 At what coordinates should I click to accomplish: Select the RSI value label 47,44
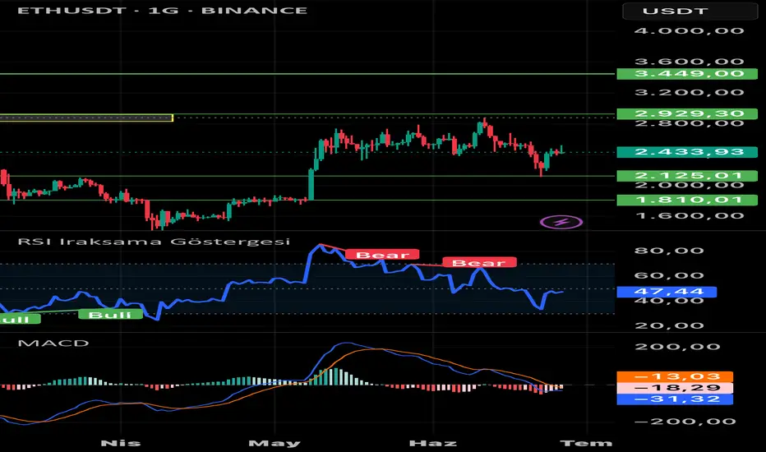click(667, 293)
